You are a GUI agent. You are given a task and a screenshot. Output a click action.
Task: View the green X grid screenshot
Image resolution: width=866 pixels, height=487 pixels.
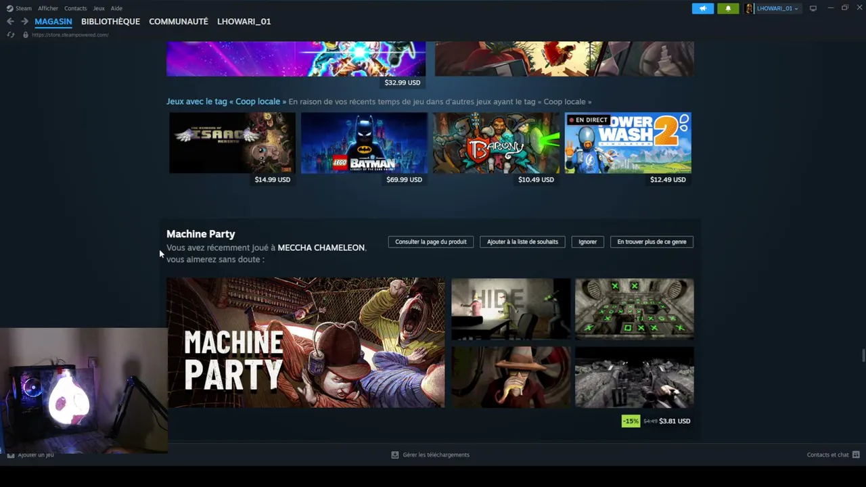(635, 309)
